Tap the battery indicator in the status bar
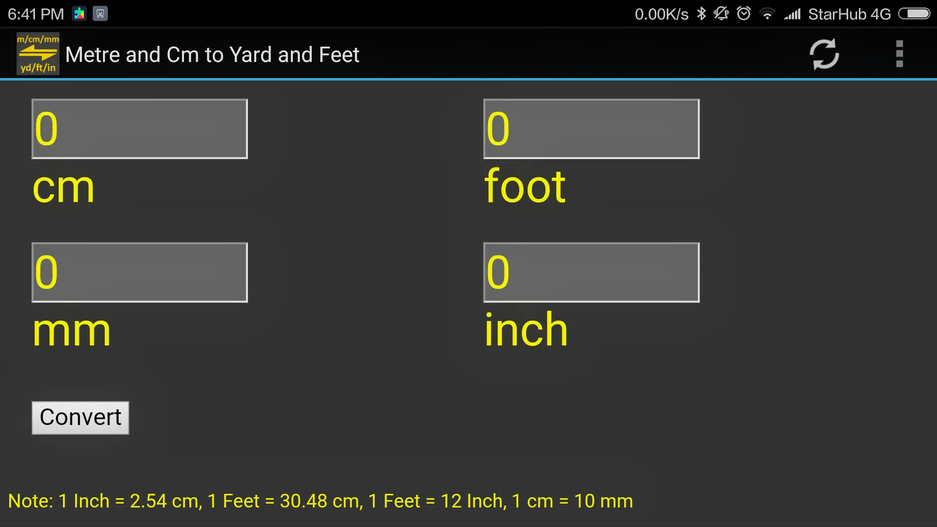The width and height of the screenshot is (937, 527). tap(915, 14)
